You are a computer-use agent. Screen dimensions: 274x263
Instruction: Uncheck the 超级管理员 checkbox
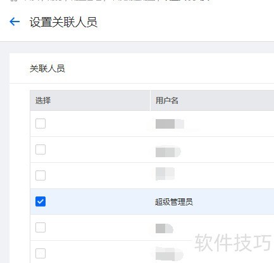point(40,202)
